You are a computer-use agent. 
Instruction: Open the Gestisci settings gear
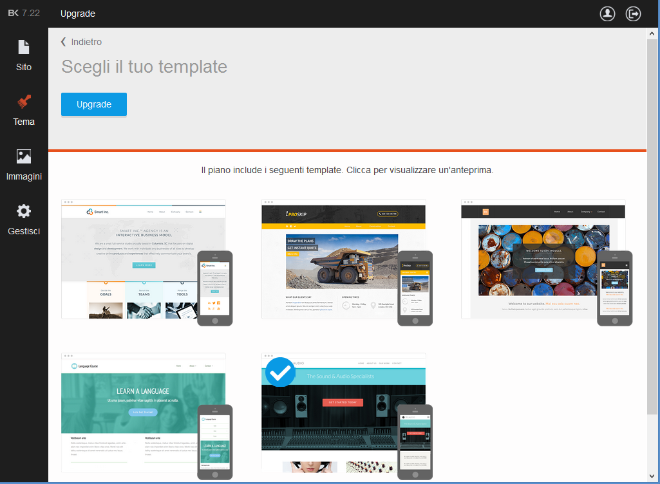(24, 219)
